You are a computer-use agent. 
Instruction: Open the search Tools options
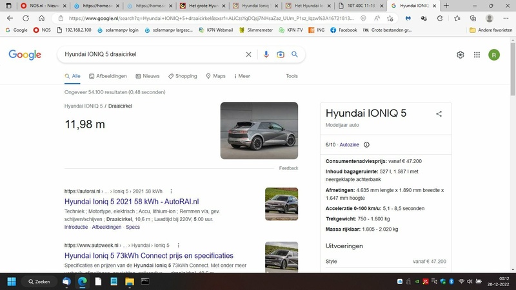coord(292,76)
